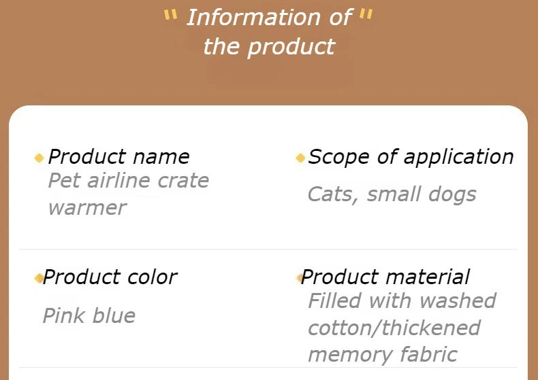Select the "Product name" label
Image resolution: width=538 pixels, height=380 pixels.
[x=118, y=157]
